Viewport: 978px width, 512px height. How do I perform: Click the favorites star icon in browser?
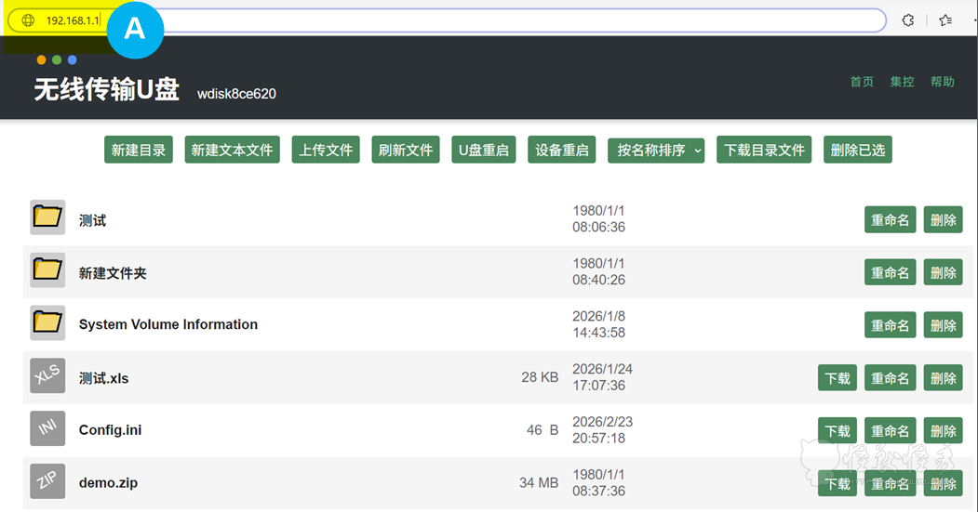(945, 20)
